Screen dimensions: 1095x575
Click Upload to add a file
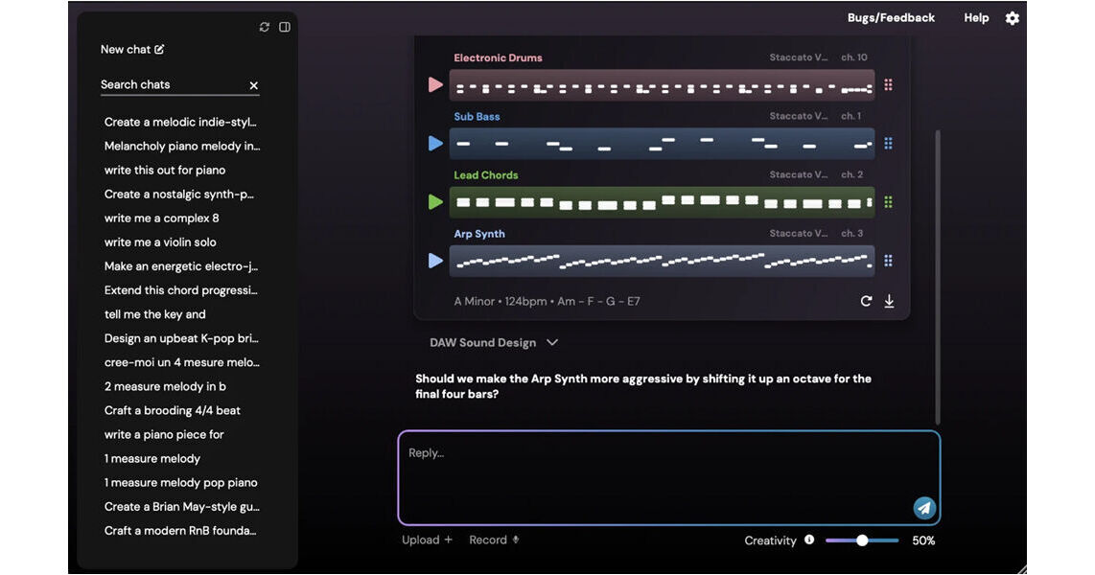coord(428,540)
